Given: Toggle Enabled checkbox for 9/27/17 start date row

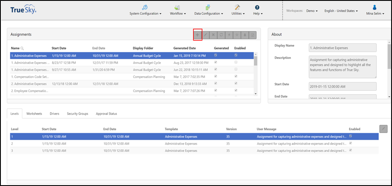Looking at the screenshot, I should click(236, 69).
